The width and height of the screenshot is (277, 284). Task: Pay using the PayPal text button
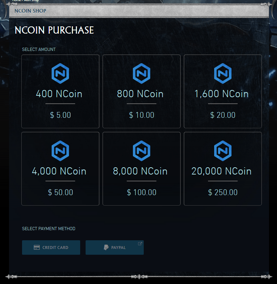click(118, 248)
